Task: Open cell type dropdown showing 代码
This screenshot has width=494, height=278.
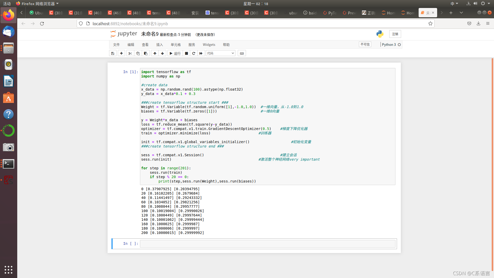Action: [x=220, y=53]
